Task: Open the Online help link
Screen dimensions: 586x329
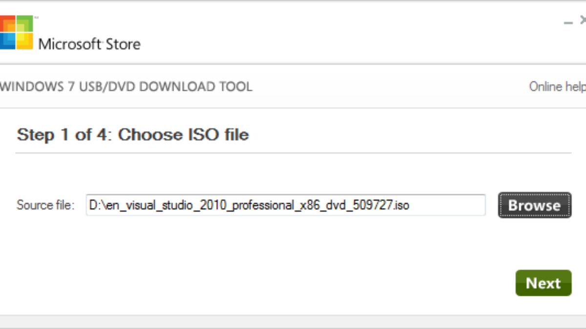Action: click(557, 87)
